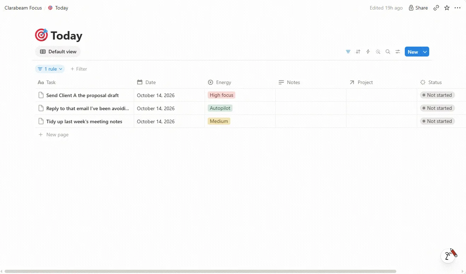Click the blue New button
Viewport: 466px width, 274px height.
413,52
